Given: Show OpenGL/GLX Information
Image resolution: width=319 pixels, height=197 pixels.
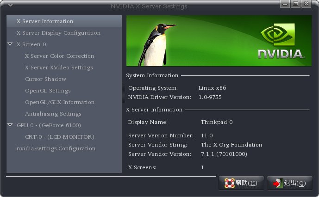Looking at the screenshot, I should pyautogui.click(x=60, y=102).
